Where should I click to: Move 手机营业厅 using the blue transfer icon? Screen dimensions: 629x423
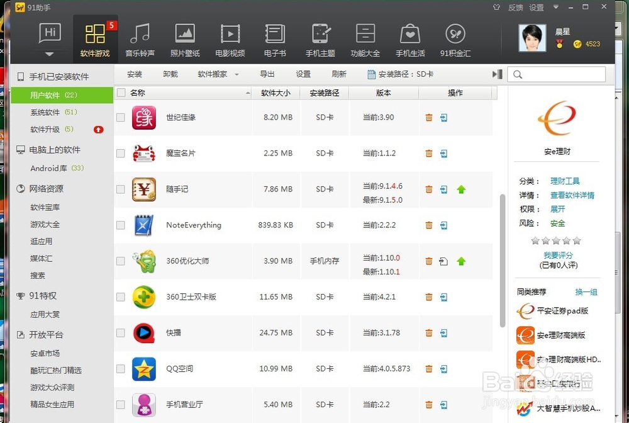443,405
